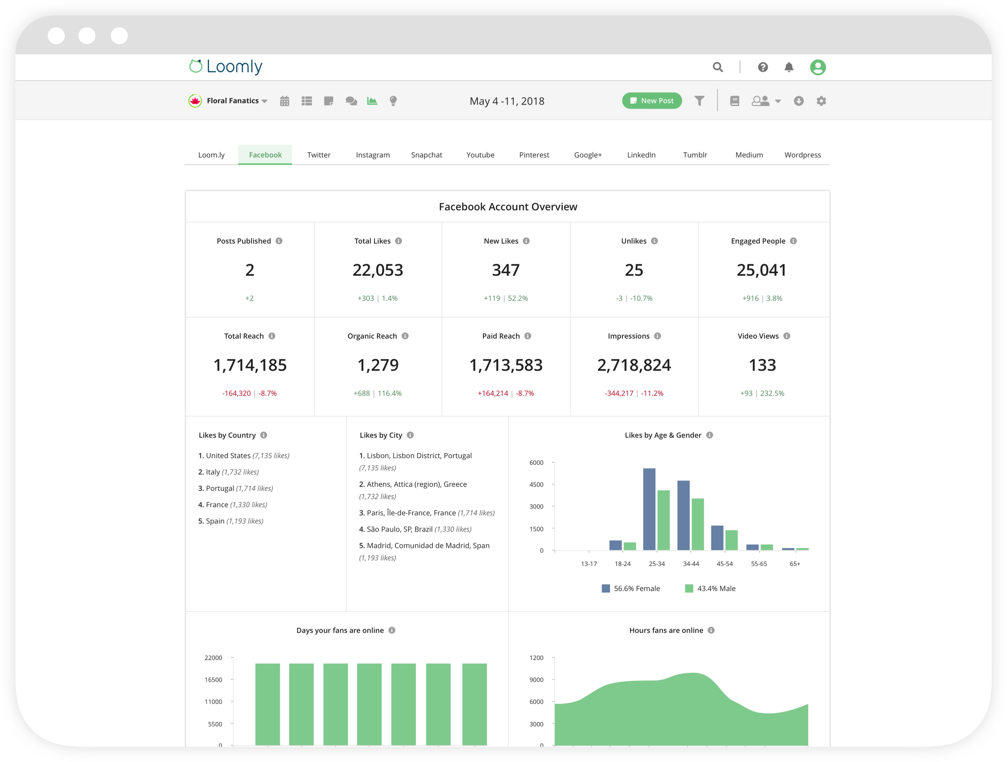
Task: Click the Female legend color swatch
Action: point(606,588)
